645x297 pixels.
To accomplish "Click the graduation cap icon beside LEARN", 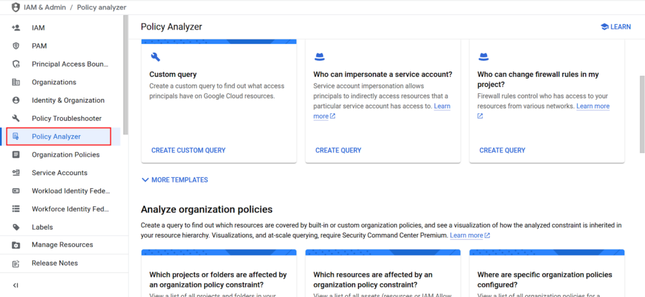I will click(604, 26).
